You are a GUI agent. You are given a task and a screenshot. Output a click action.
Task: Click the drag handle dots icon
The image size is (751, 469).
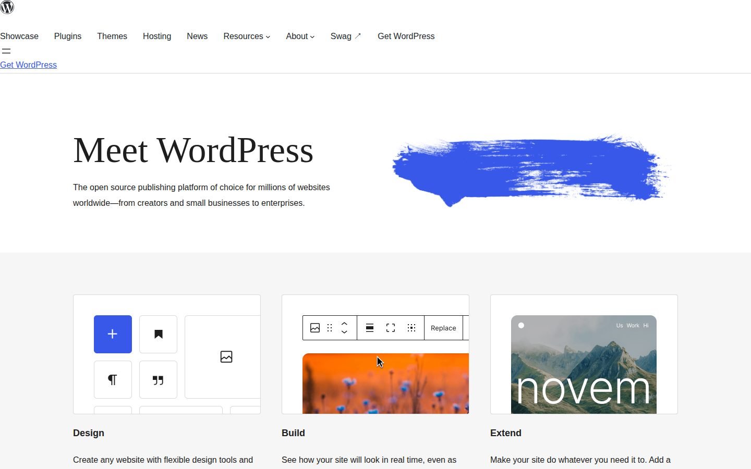(330, 328)
